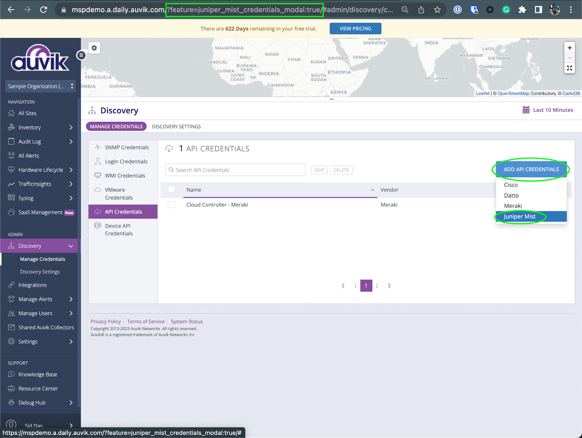
Task: Select SNMP Credentials in the credentials panel
Action: [x=126, y=147]
